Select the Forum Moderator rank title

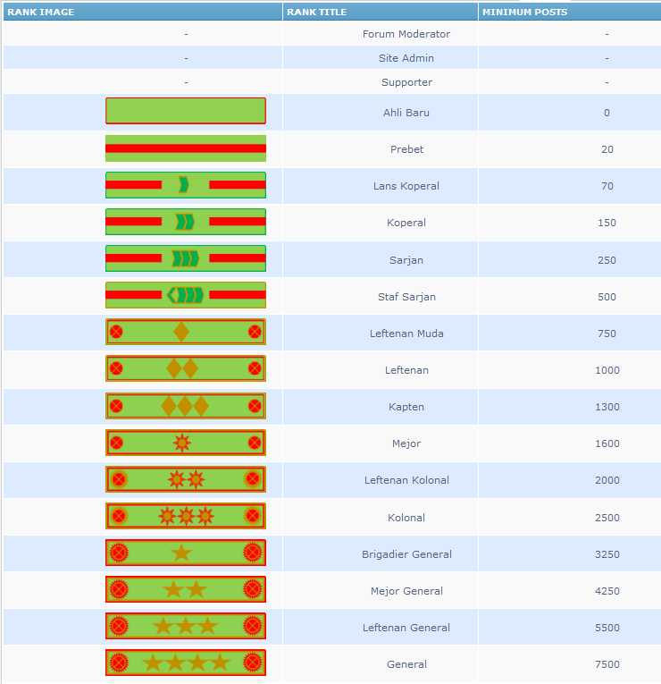406,34
